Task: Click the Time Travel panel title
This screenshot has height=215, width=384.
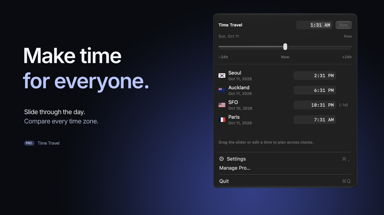Action: (230, 25)
